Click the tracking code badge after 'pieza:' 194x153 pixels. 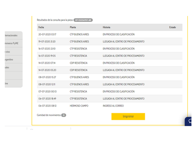pyautogui.click(x=83, y=20)
